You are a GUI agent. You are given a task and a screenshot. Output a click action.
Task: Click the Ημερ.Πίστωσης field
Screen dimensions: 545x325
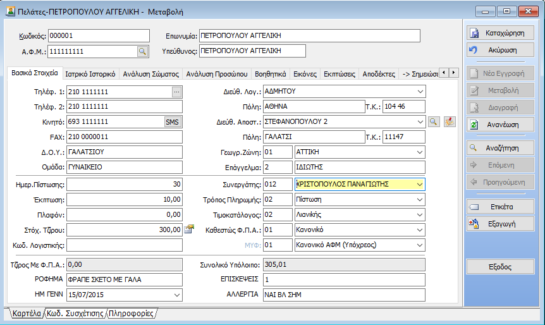(x=125, y=184)
